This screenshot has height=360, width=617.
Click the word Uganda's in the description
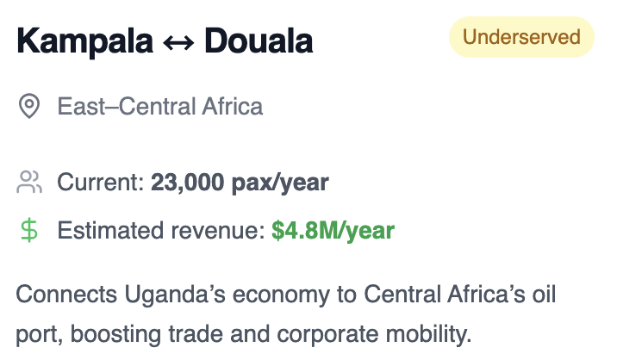coord(175,296)
